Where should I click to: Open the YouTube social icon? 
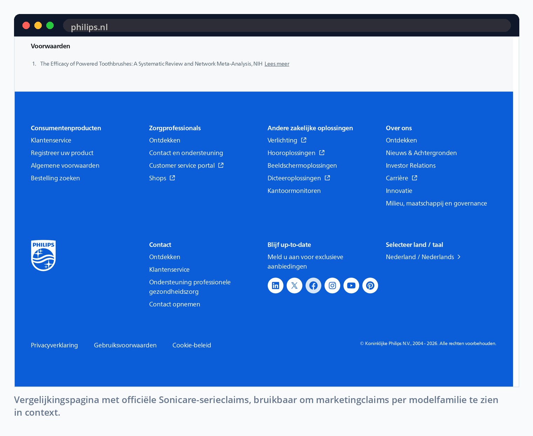351,286
